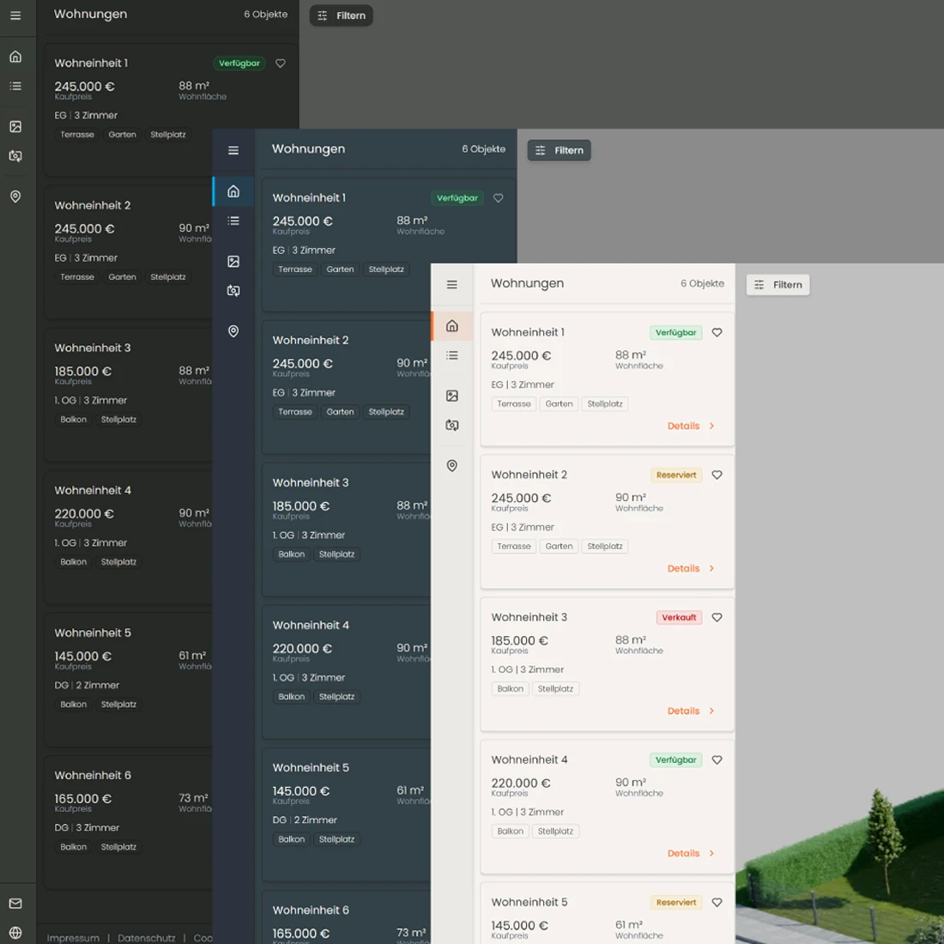The height and width of the screenshot is (944, 944).
Task: Open image gallery icon in blue sidebar
Action: 233,261
